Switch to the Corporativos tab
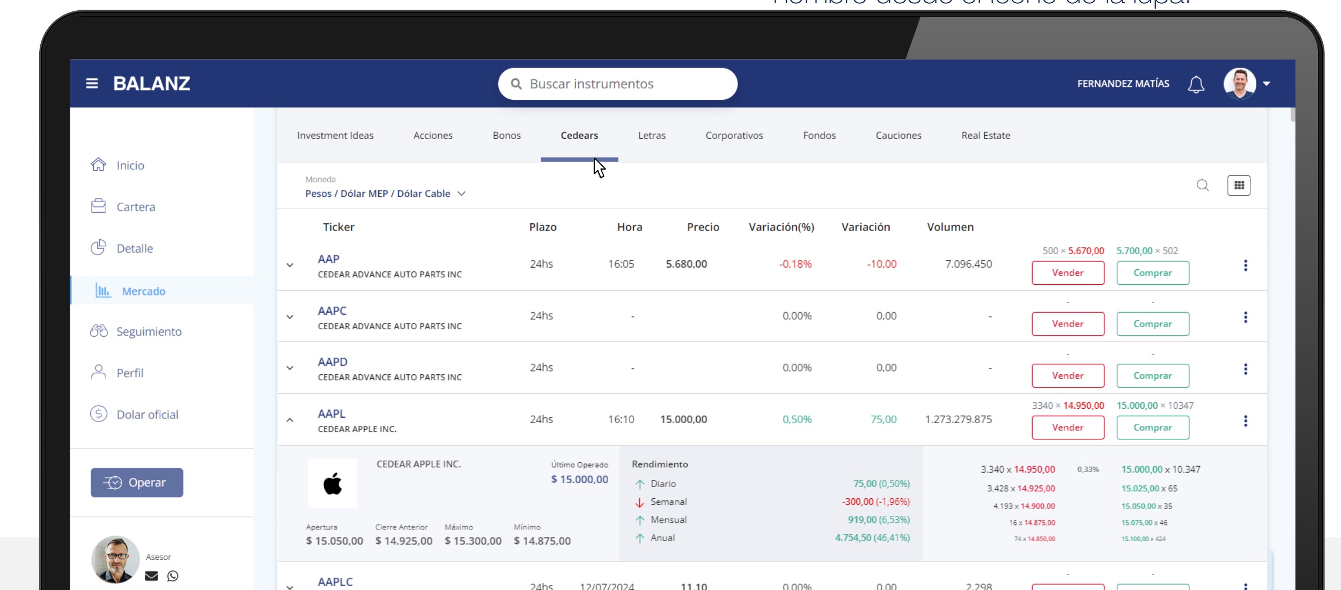This screenshot has height=590, width=1341. (x=734, y=135)
